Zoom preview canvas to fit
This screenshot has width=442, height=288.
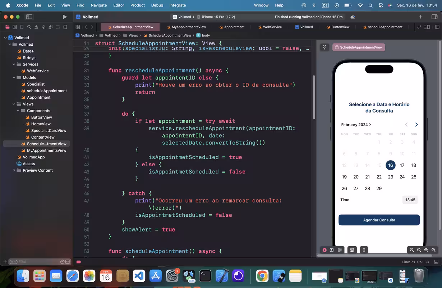(x=426, y=250)
